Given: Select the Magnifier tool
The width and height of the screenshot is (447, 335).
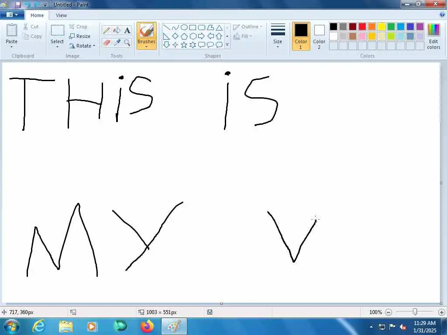Looking at the screenshot, I should (127, 43).
